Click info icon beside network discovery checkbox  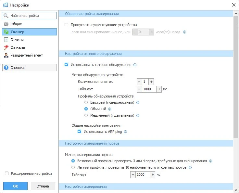(135, 65)
